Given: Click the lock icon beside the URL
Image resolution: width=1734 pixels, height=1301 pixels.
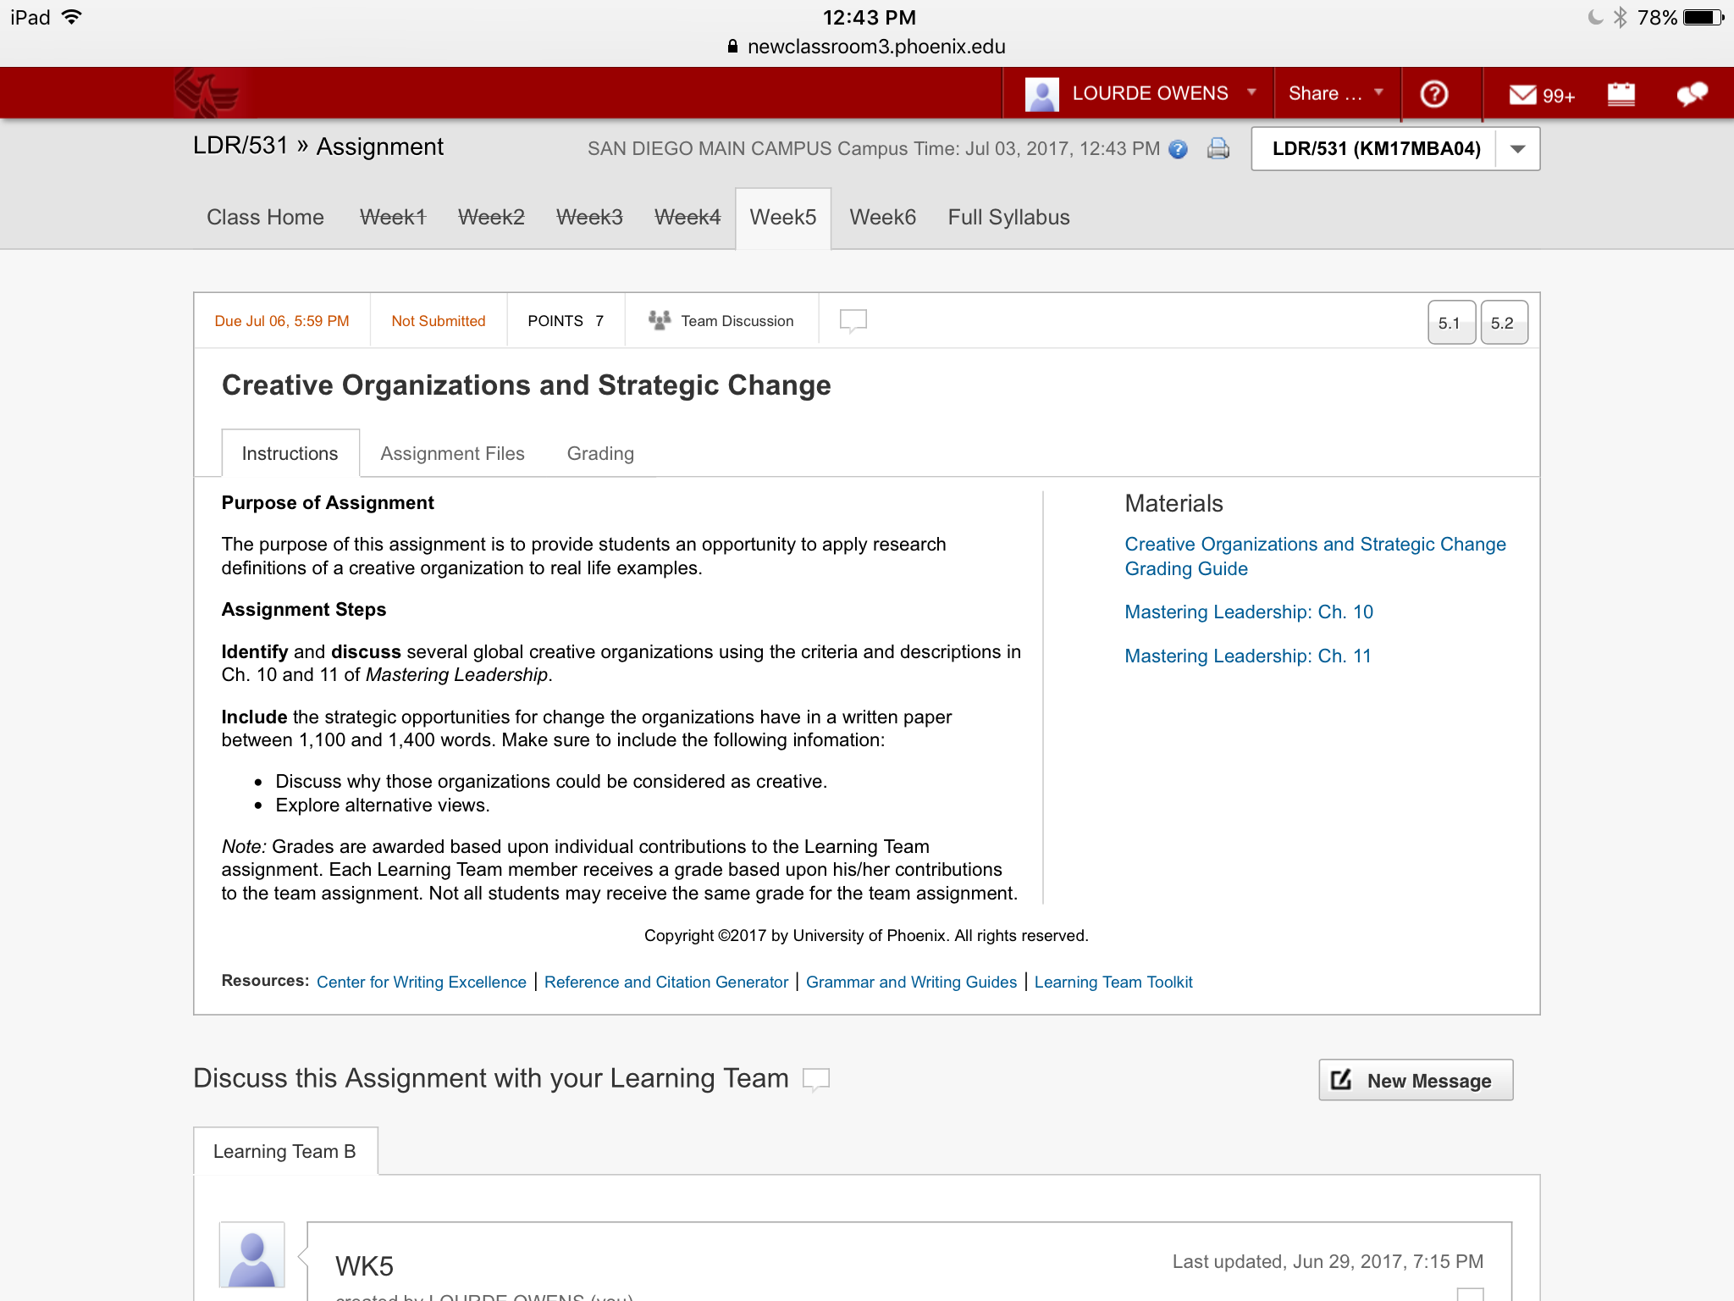Looking at the screenshot, I should [733, 47].
